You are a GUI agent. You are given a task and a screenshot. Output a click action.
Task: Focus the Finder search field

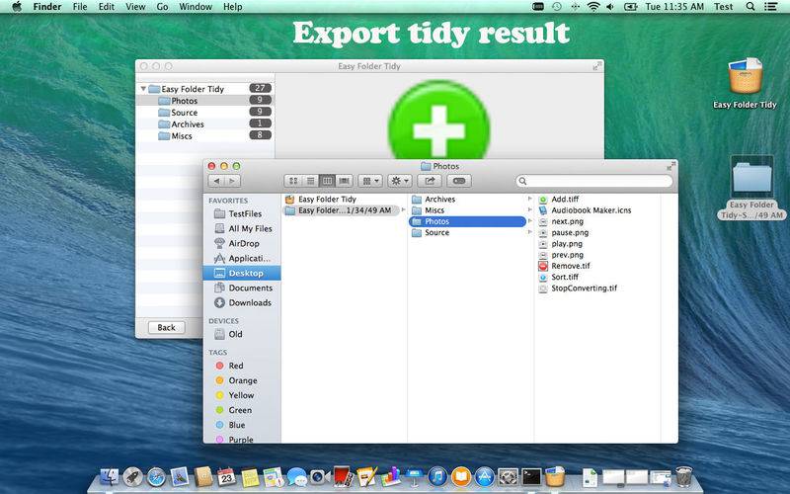coord(594,181)
